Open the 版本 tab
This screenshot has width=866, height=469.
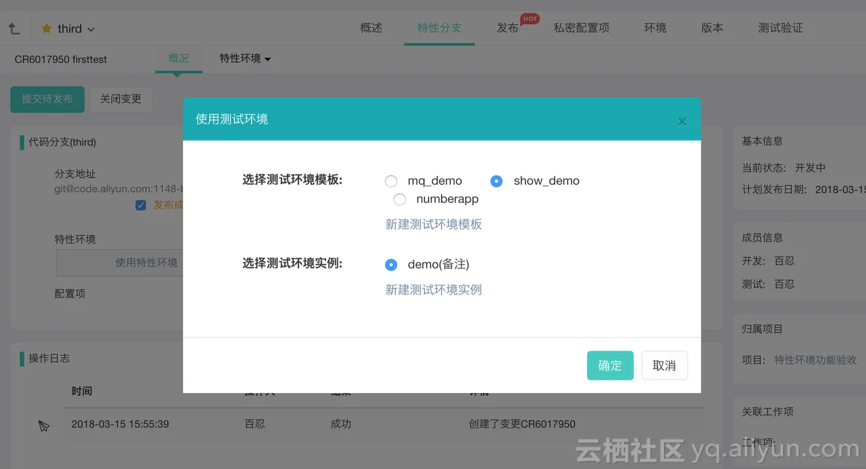pos(712,28)
